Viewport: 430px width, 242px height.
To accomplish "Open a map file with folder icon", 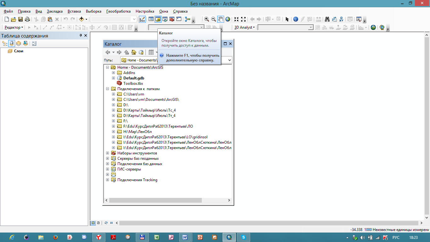I will (x=14, y=19).
